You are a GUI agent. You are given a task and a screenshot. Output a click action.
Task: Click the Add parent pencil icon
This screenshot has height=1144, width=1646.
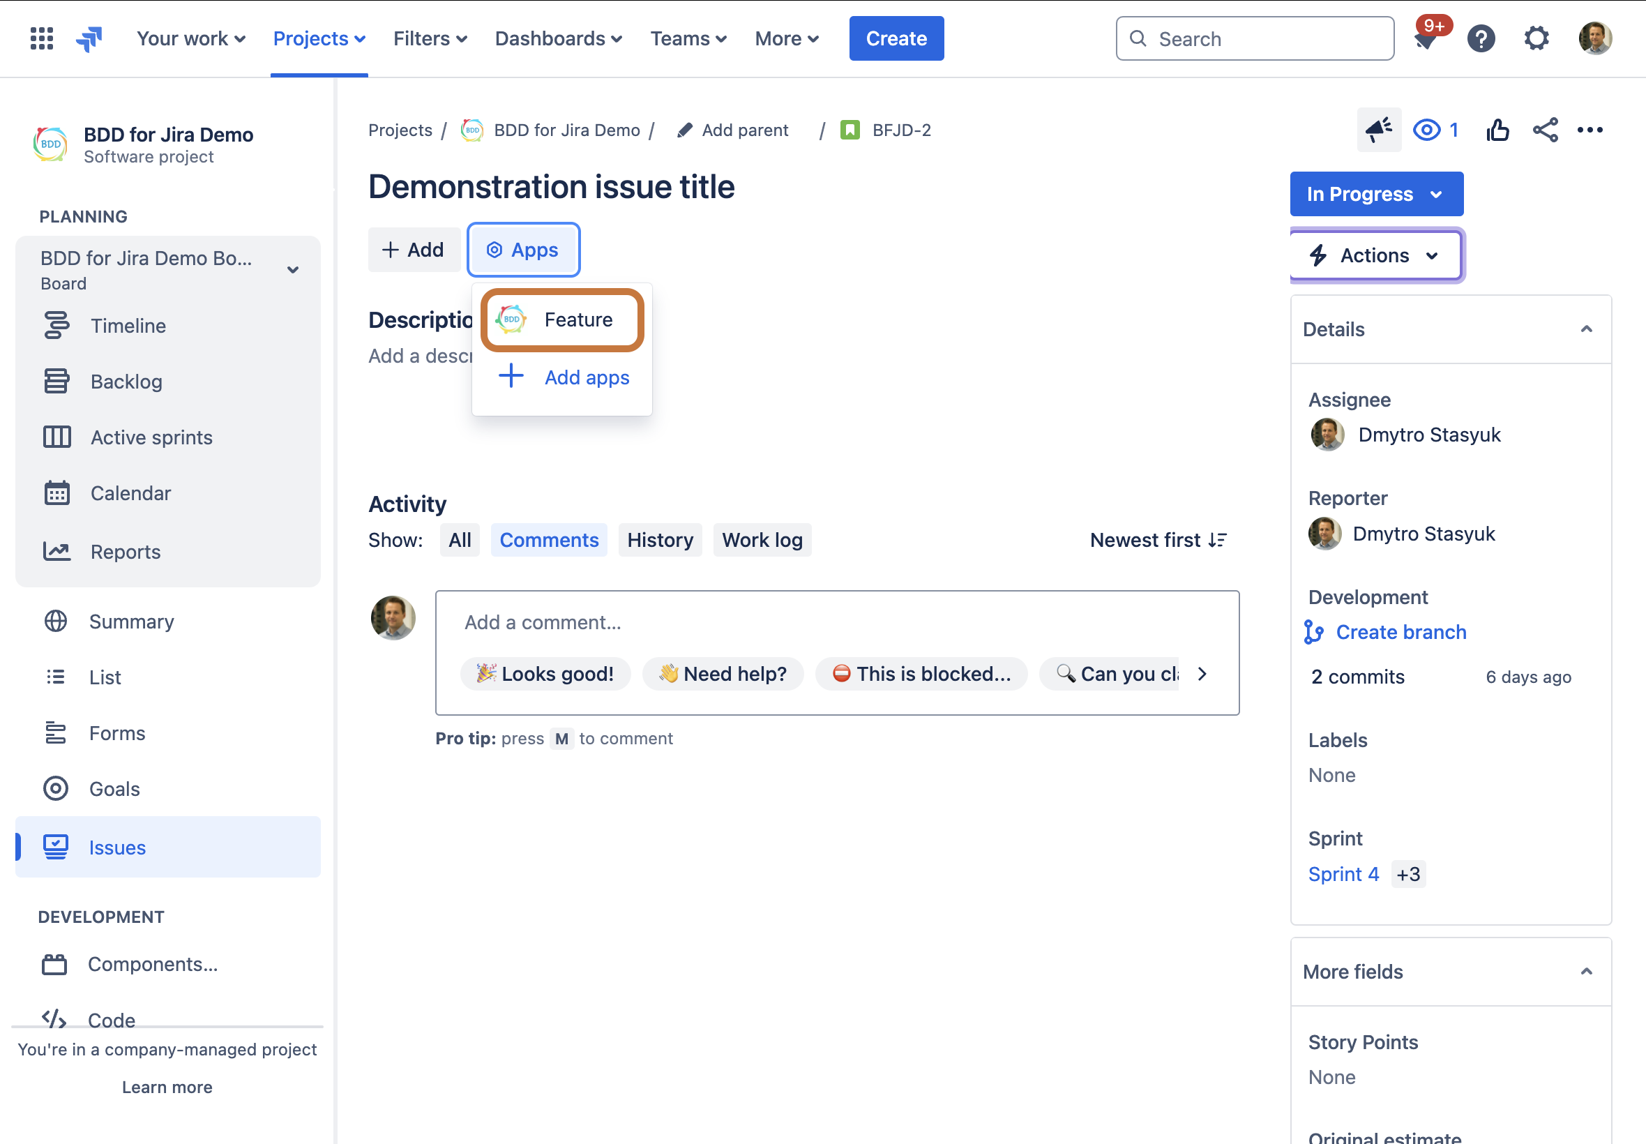(x=684, y=130)
